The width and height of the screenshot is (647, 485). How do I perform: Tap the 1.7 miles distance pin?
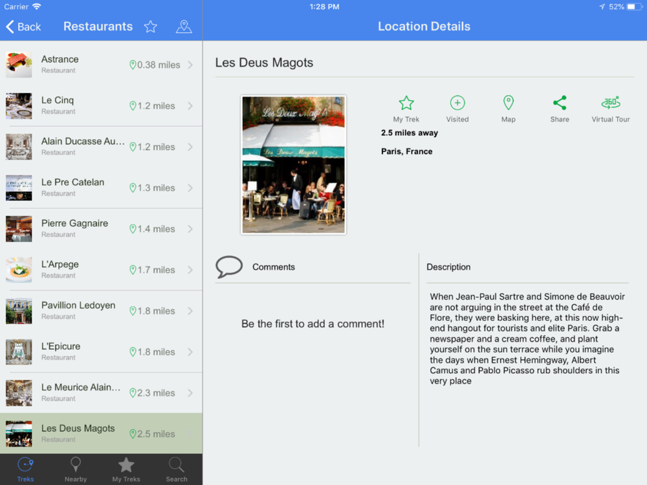tap(133, 270)
